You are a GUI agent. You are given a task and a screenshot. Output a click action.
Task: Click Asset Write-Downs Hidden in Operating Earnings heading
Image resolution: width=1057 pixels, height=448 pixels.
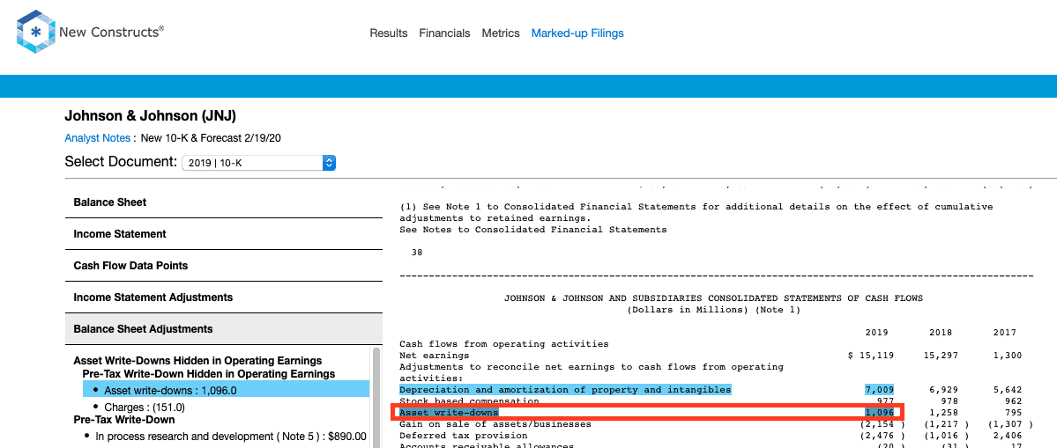(x=197, y=361)
